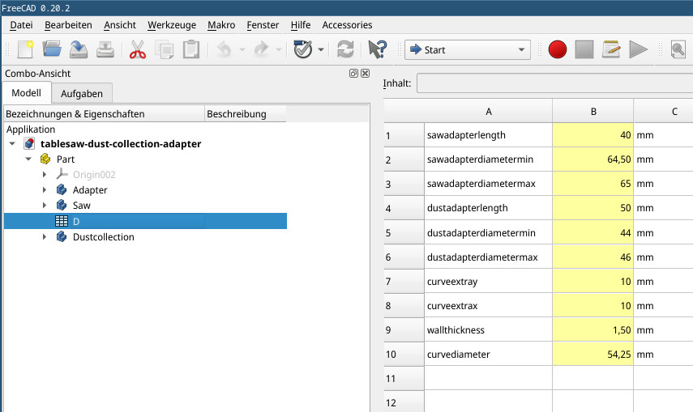Start macro recording with red circle
Image resolution: width=693 pixels, height=412 pixels.
[x=557, y=49]
